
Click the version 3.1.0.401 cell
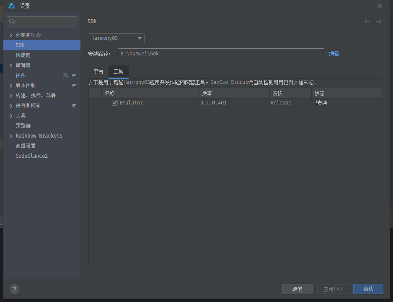(213, 103)
